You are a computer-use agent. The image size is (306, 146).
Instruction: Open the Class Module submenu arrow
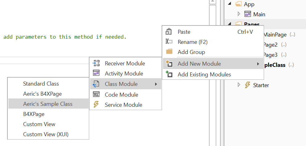pos(156,84)
